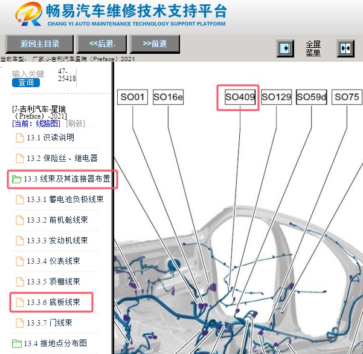363x354 pixels.
Task: Open 13.2 保险丝、继电器
Action: (62, 158)
